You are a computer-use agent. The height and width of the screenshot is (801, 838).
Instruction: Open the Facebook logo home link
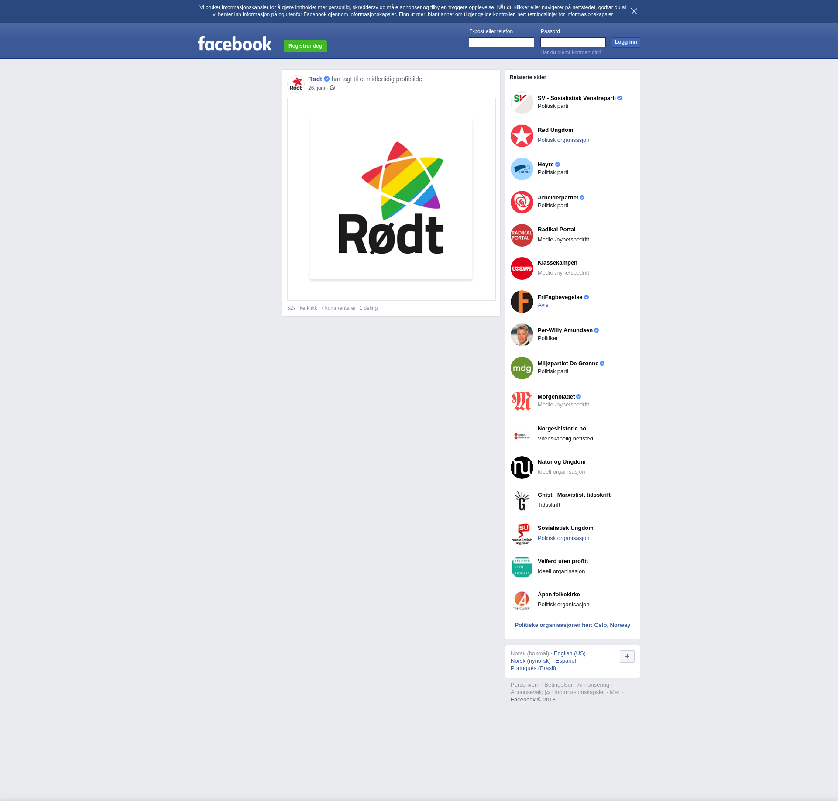pyautogui.click(x=234, y=44)
